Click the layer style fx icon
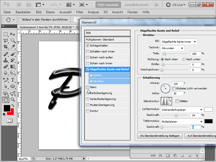 160,156
